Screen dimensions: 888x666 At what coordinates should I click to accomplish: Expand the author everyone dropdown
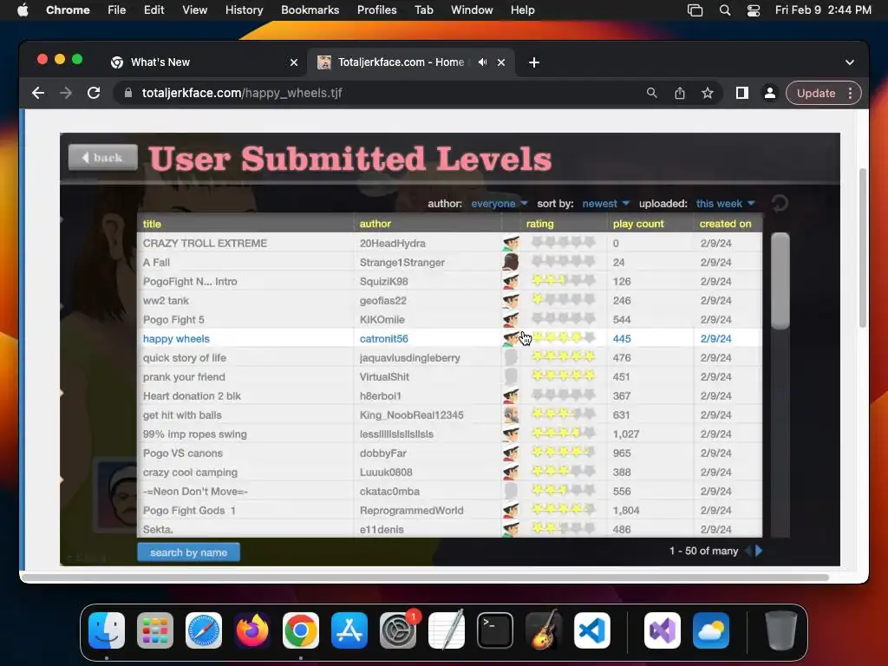(499, 203)
